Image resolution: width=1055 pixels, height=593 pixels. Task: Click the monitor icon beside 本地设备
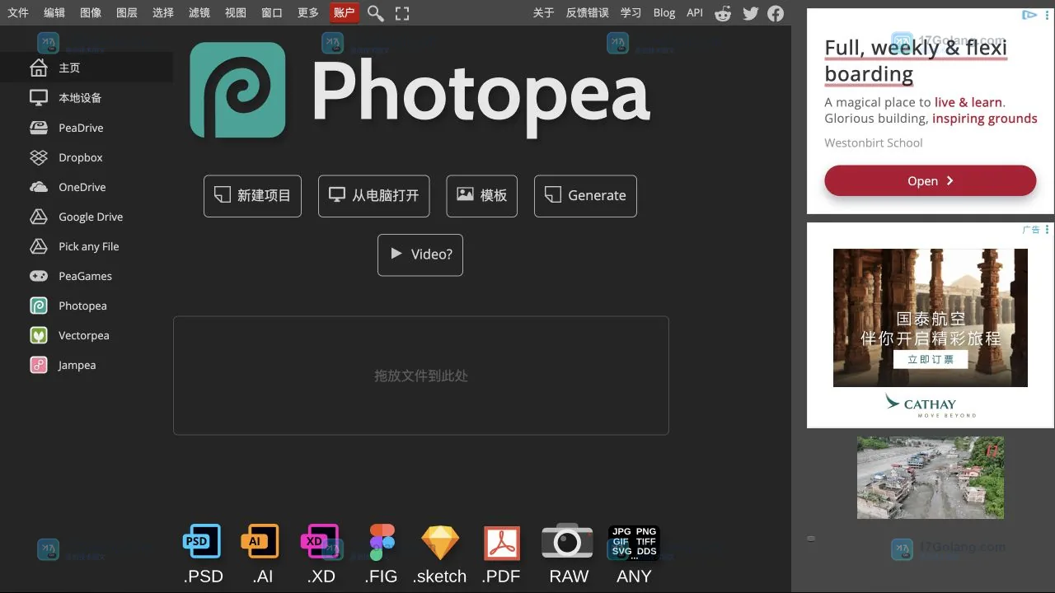pos(39,97)
